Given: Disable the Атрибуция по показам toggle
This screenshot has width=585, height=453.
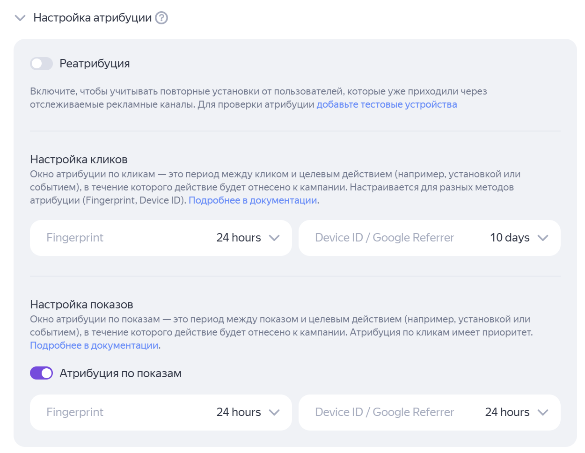Looking at the screenshot, I should click(41, 373).
